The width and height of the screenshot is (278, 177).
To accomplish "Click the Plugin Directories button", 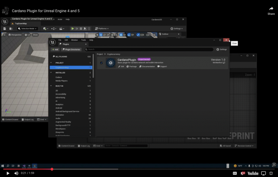I will tap(71, 49).
